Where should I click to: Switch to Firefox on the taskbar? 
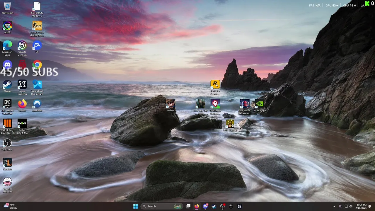click(197, 206)
